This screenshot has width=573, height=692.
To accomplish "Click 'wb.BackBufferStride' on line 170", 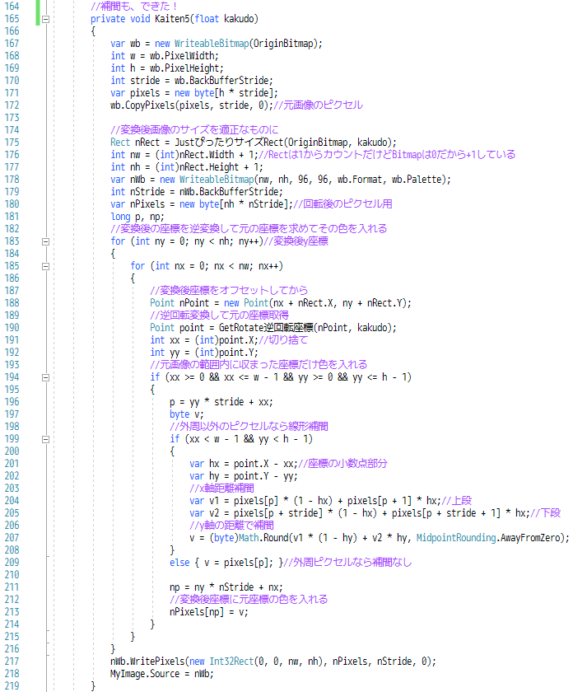I will coord(221,81).
